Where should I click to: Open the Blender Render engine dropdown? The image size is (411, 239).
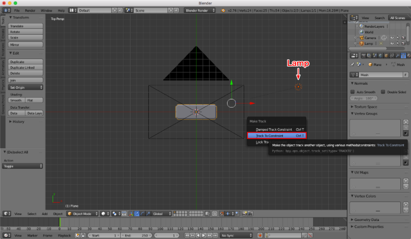pyautogui.click(x=199, y=10)
